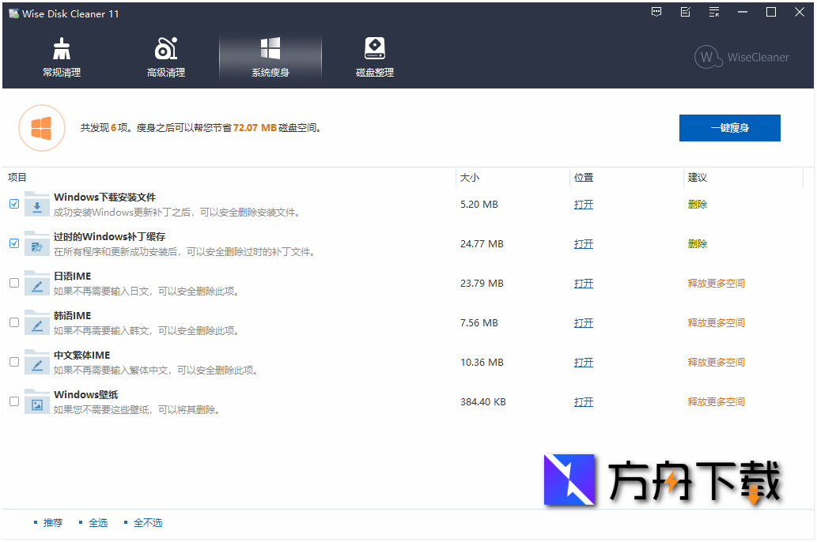Click the 大小 column header
Screen dimensions: 817x542
click(x=468, y=177)
